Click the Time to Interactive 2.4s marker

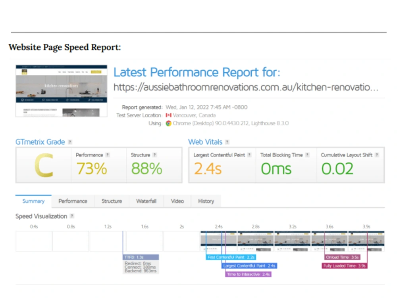(x=248, y=275)
